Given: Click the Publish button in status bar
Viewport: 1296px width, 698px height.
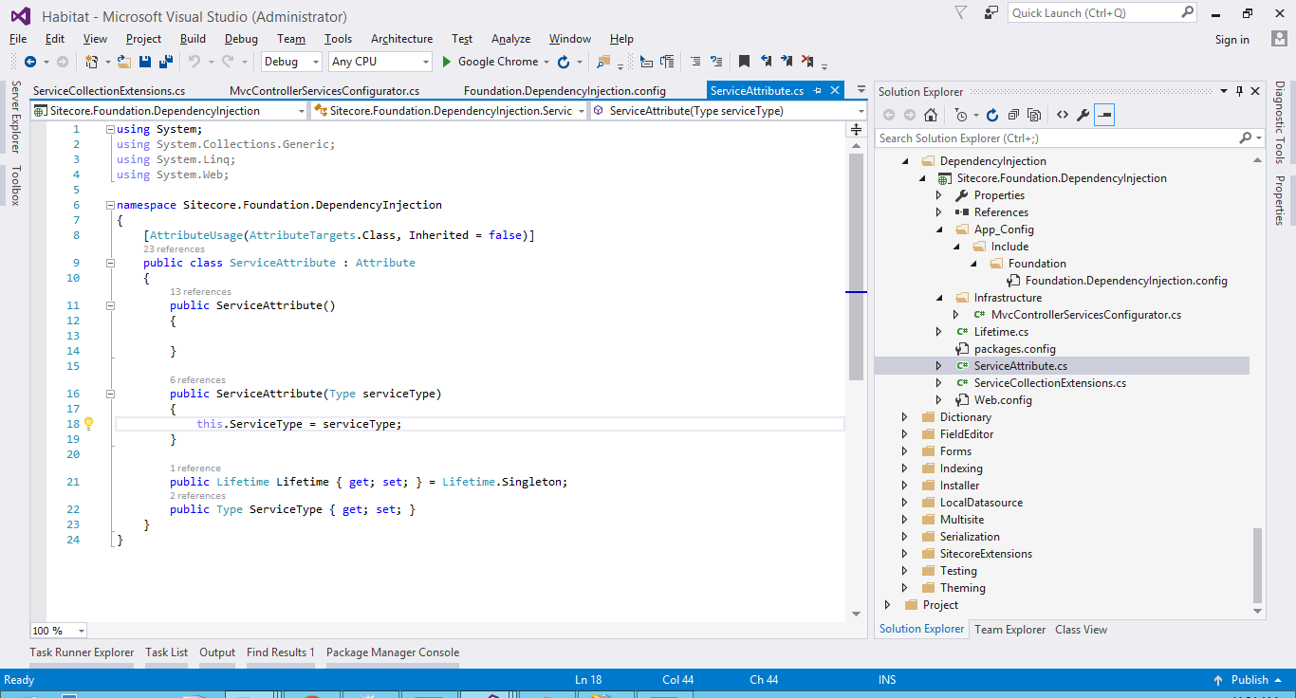Looking at the screenshot, I should [1249, 680].
